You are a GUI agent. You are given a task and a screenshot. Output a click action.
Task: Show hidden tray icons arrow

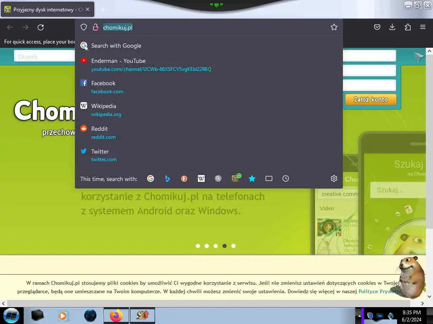359,316
